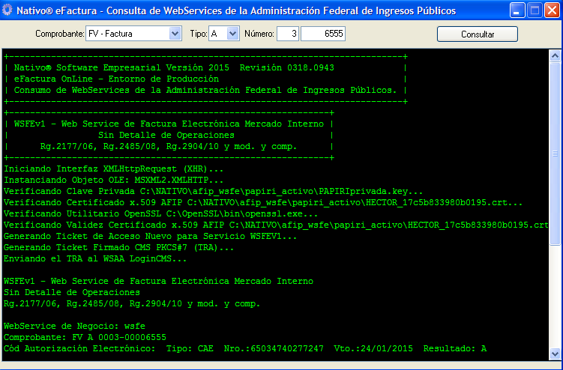Click the Número label
The height and width of the screenshot is (370, 563).
pos(259,34)
